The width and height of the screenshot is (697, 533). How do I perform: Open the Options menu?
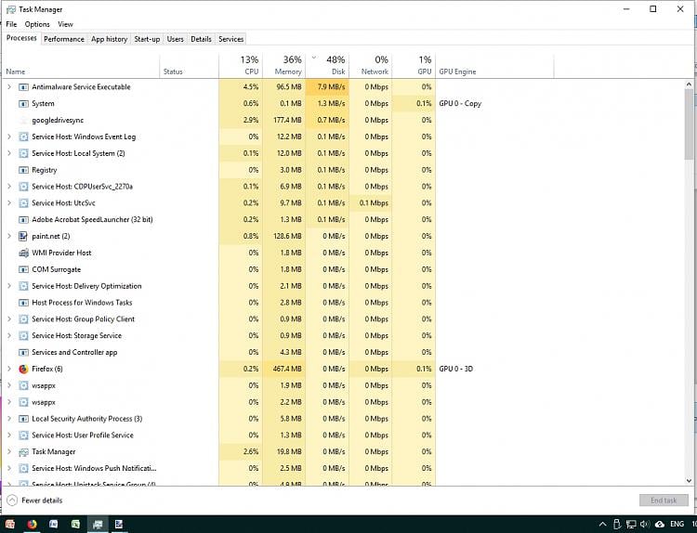click(x=37, y=24)
